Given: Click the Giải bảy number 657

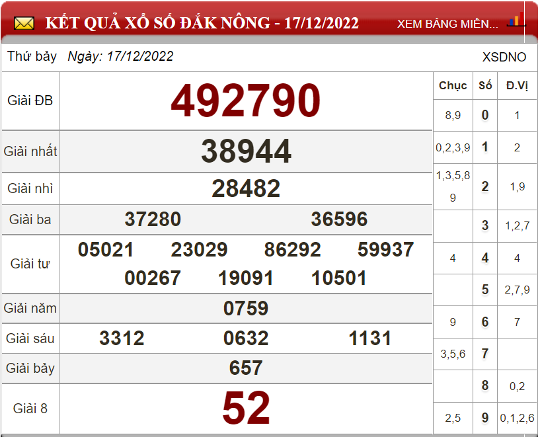Looking at the screenshot, I should pos(246,368).
